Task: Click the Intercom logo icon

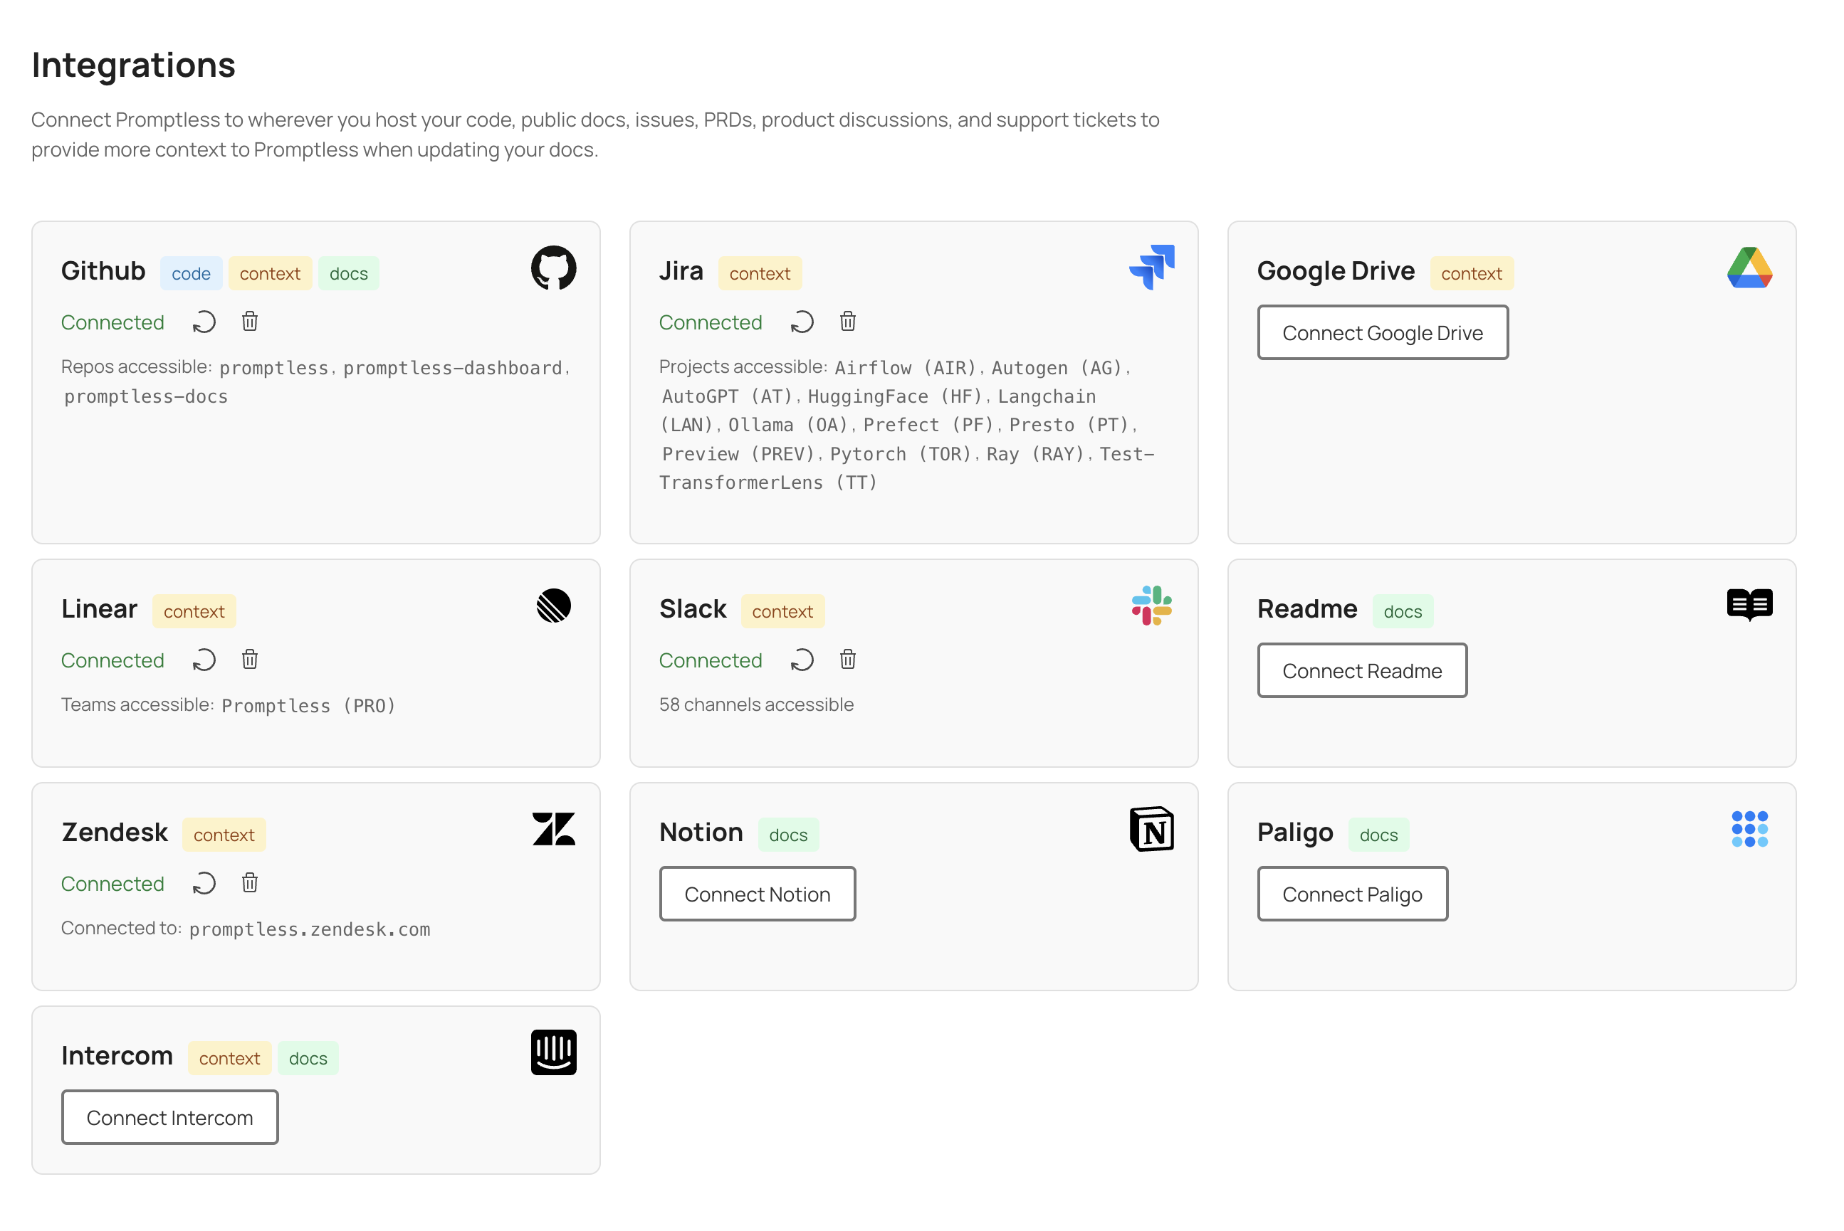Action: (x=554, y=1052)
